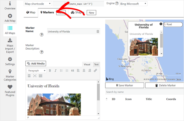Switch editor to Text tab
Image resolution: width=184 pixels, height=121 pixels.
point(96,64)
